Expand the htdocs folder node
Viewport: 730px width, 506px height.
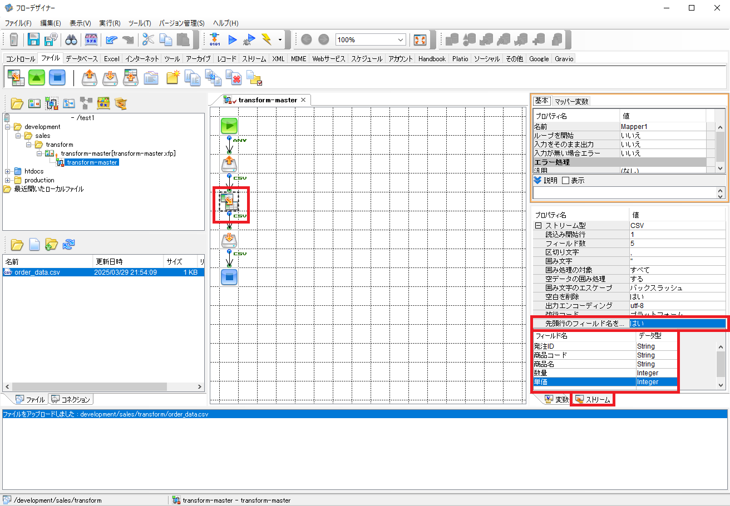pos(8,171)
